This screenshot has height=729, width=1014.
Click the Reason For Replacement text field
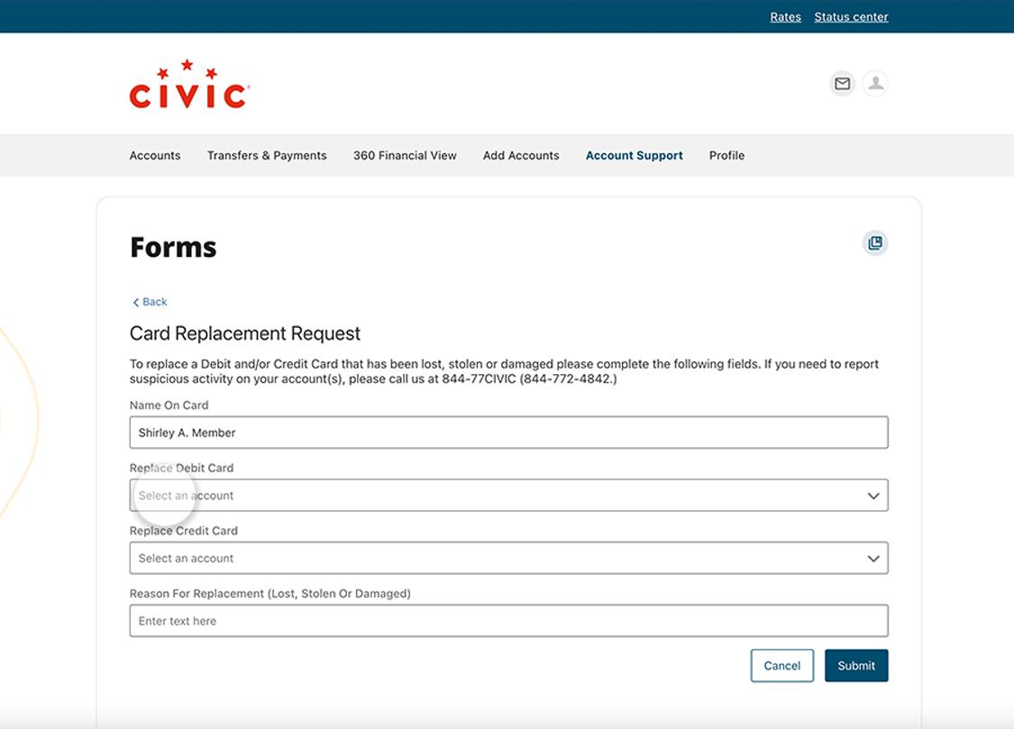pos(509,621)
